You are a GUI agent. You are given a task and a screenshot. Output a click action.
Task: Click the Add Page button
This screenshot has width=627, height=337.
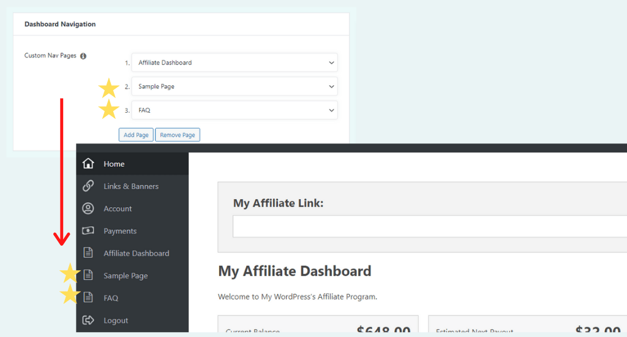pos(136,135)
